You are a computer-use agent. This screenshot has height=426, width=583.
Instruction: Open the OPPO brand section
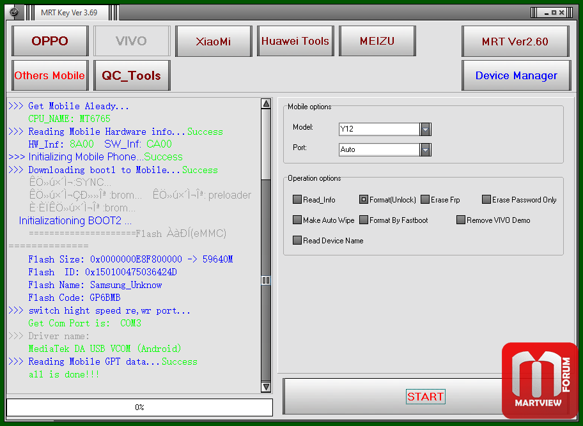(50, 42)
